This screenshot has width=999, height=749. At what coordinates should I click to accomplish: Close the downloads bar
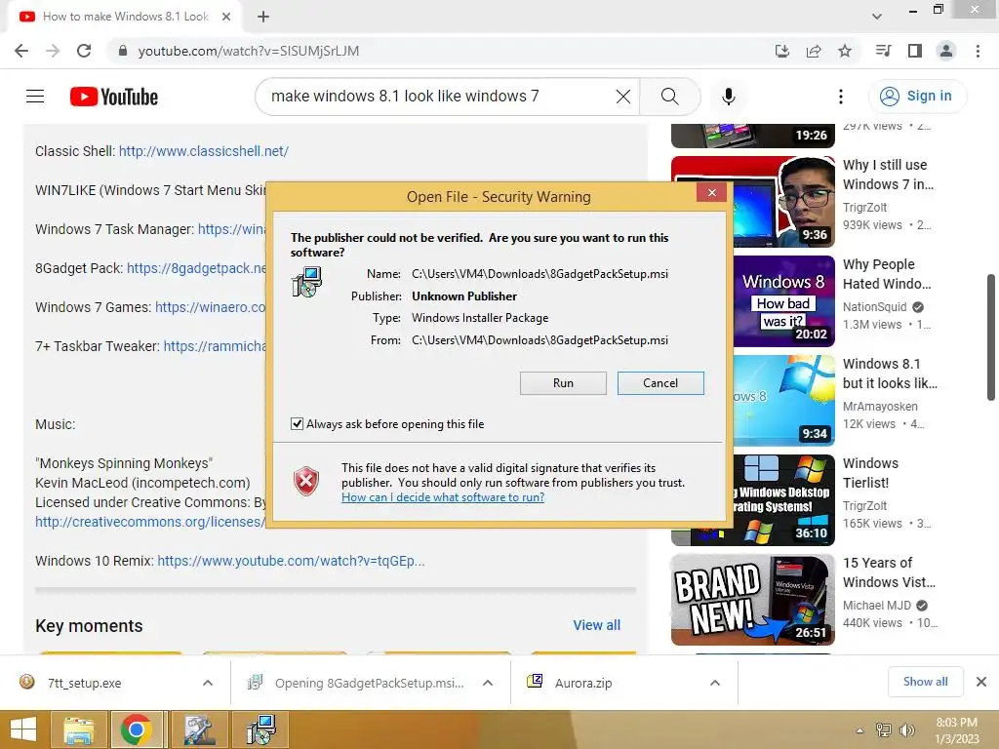(981, 682)
